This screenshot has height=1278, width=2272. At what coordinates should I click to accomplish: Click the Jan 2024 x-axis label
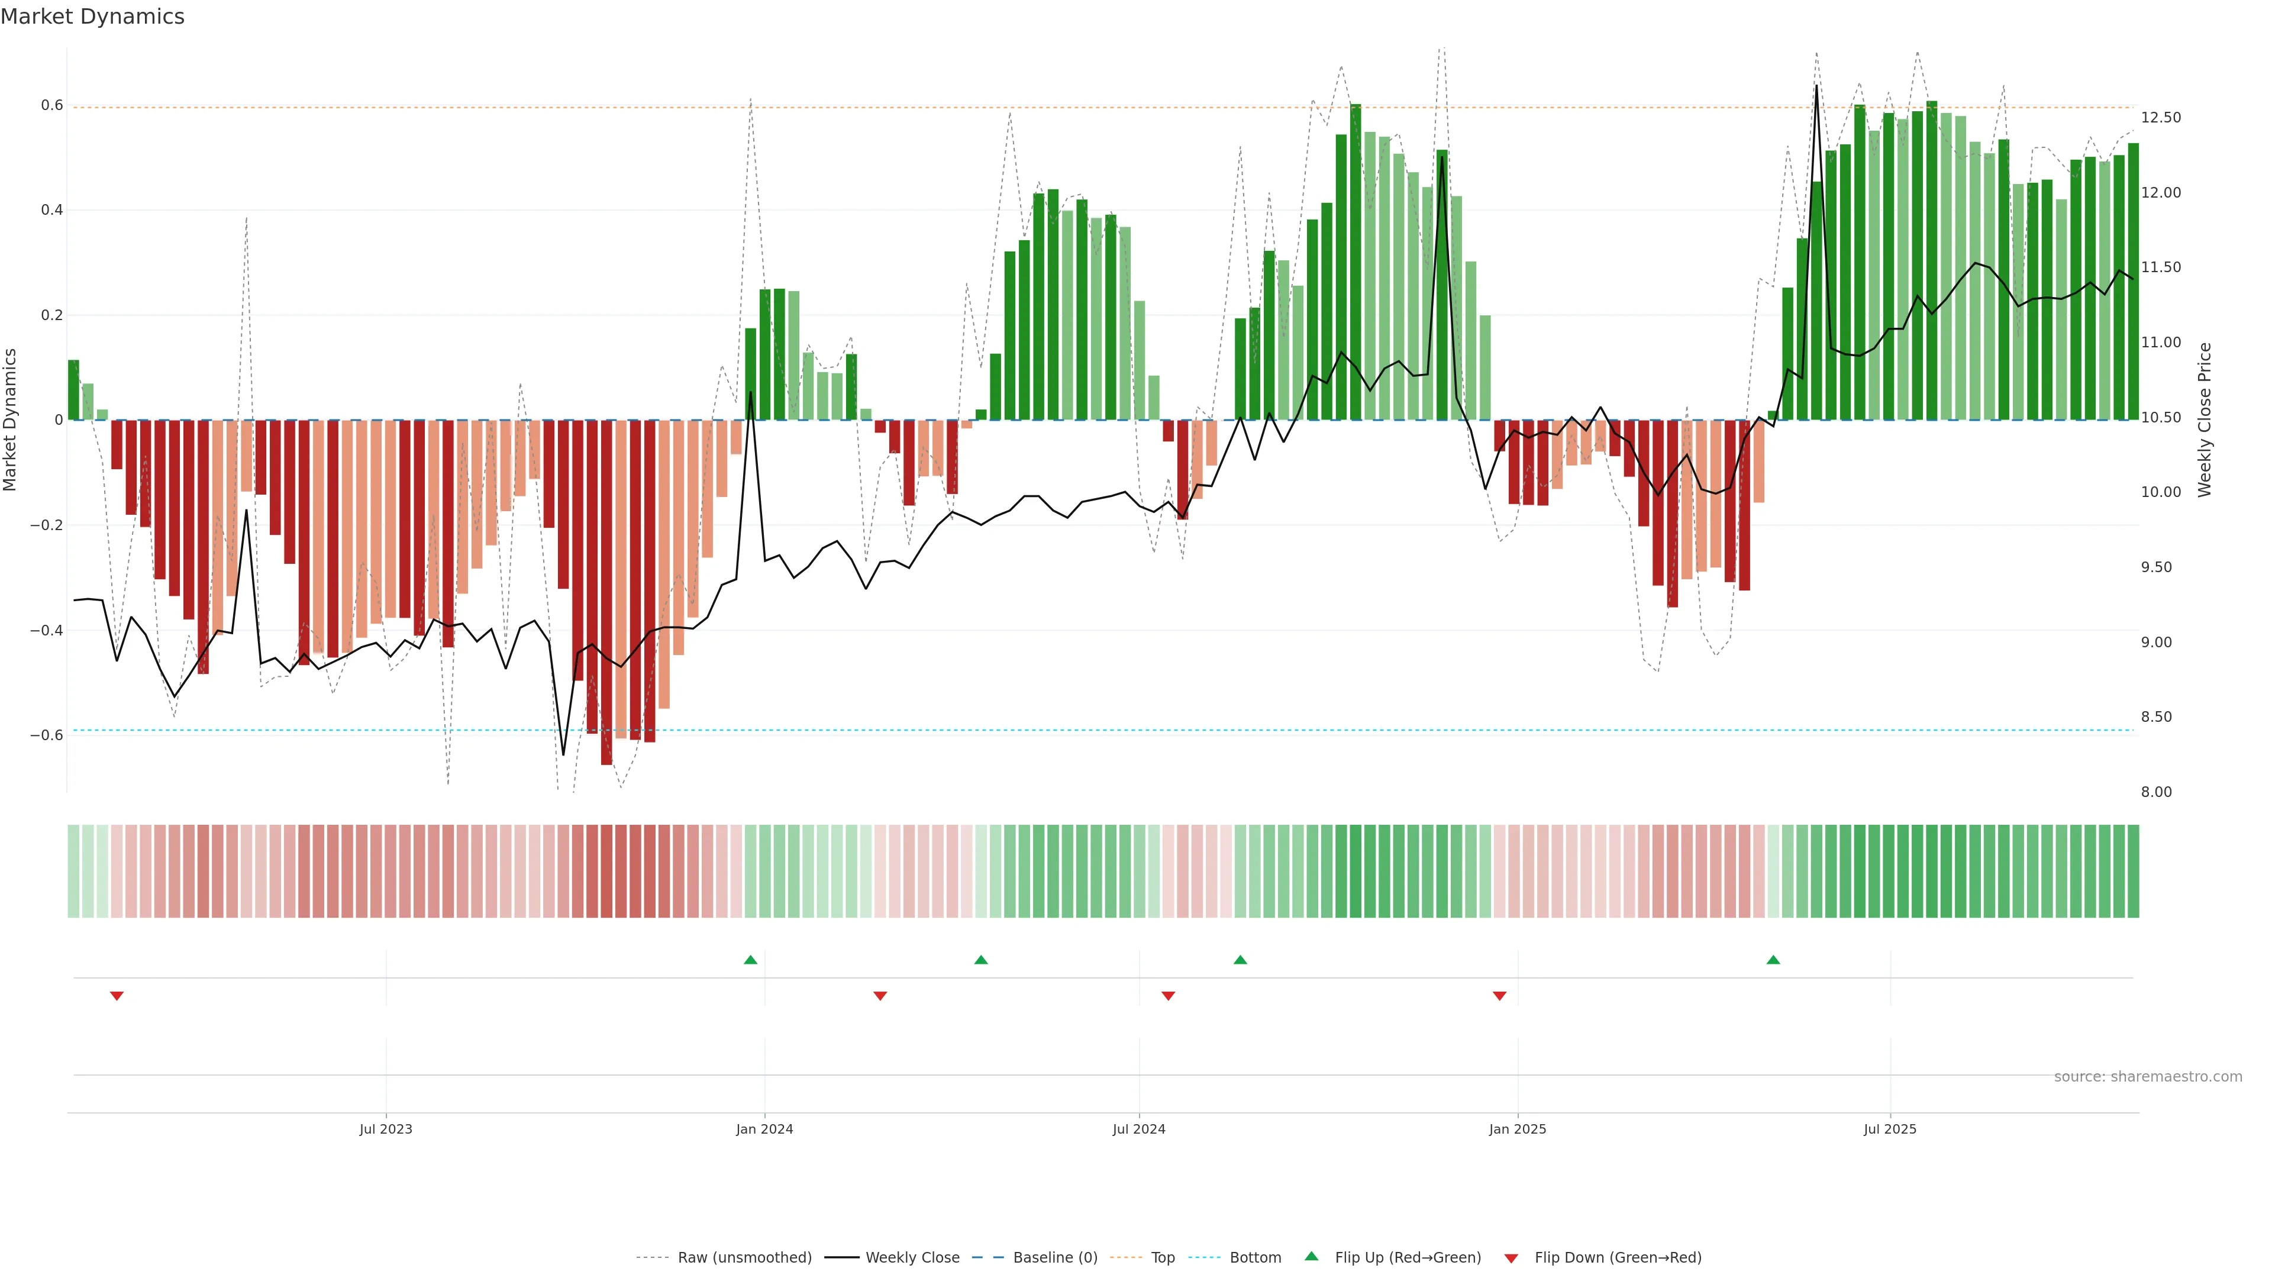(764, 1129)
